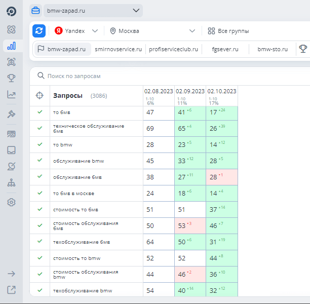Image resolution: width=310 pixels, height=304 pixels.
Task: Click the location pin icon by Москва
Action: click(112, 31)
